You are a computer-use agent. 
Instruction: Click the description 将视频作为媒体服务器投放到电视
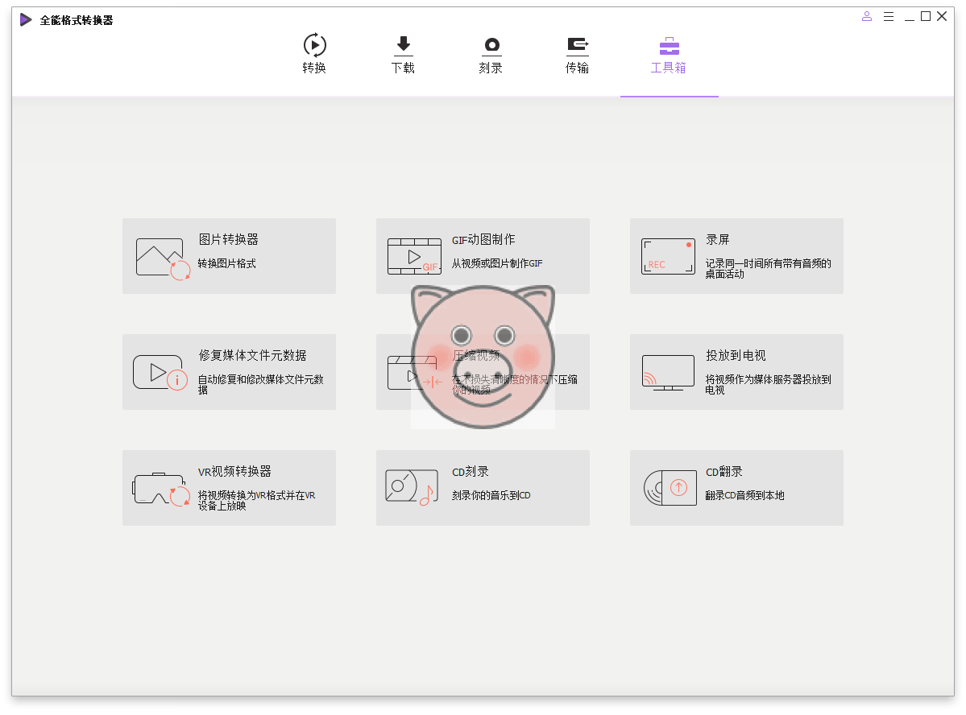click(769, 384)
